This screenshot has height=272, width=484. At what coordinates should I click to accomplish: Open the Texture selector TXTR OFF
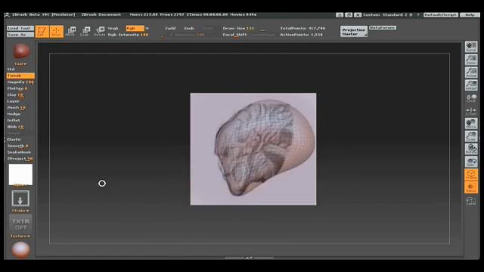pos(20,224)
